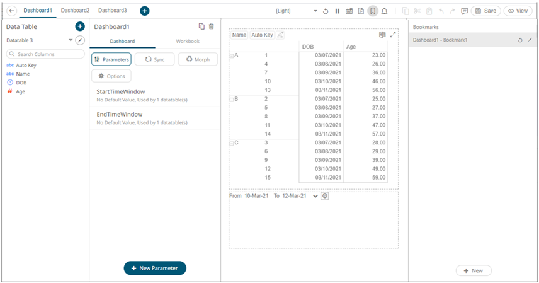539x283 pixels.
Task: Click the duplicate Dashboard1 icon
Action: point(201,26)
